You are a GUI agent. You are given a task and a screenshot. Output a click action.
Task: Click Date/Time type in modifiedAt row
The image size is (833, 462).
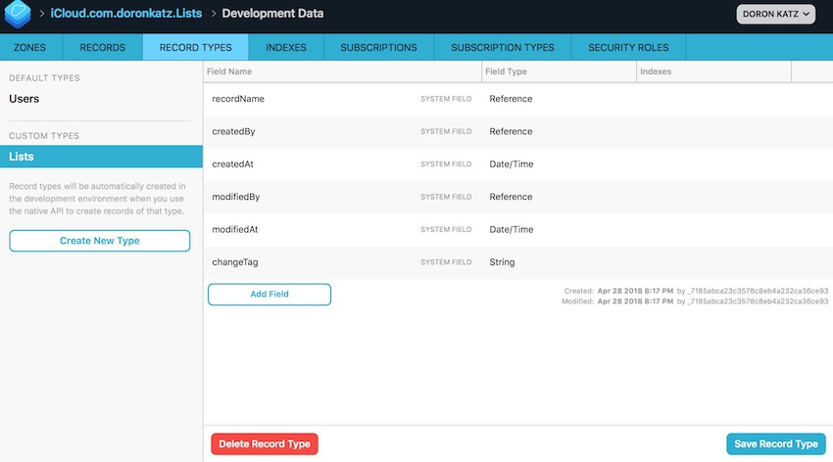tap(511, 230)
